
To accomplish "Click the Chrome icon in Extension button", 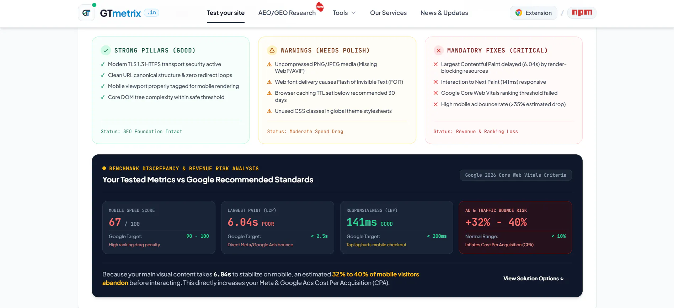I will click(519, 13).
